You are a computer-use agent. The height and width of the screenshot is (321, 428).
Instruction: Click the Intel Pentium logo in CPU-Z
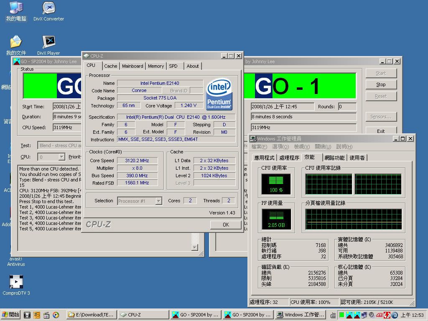tap(219, 94)
